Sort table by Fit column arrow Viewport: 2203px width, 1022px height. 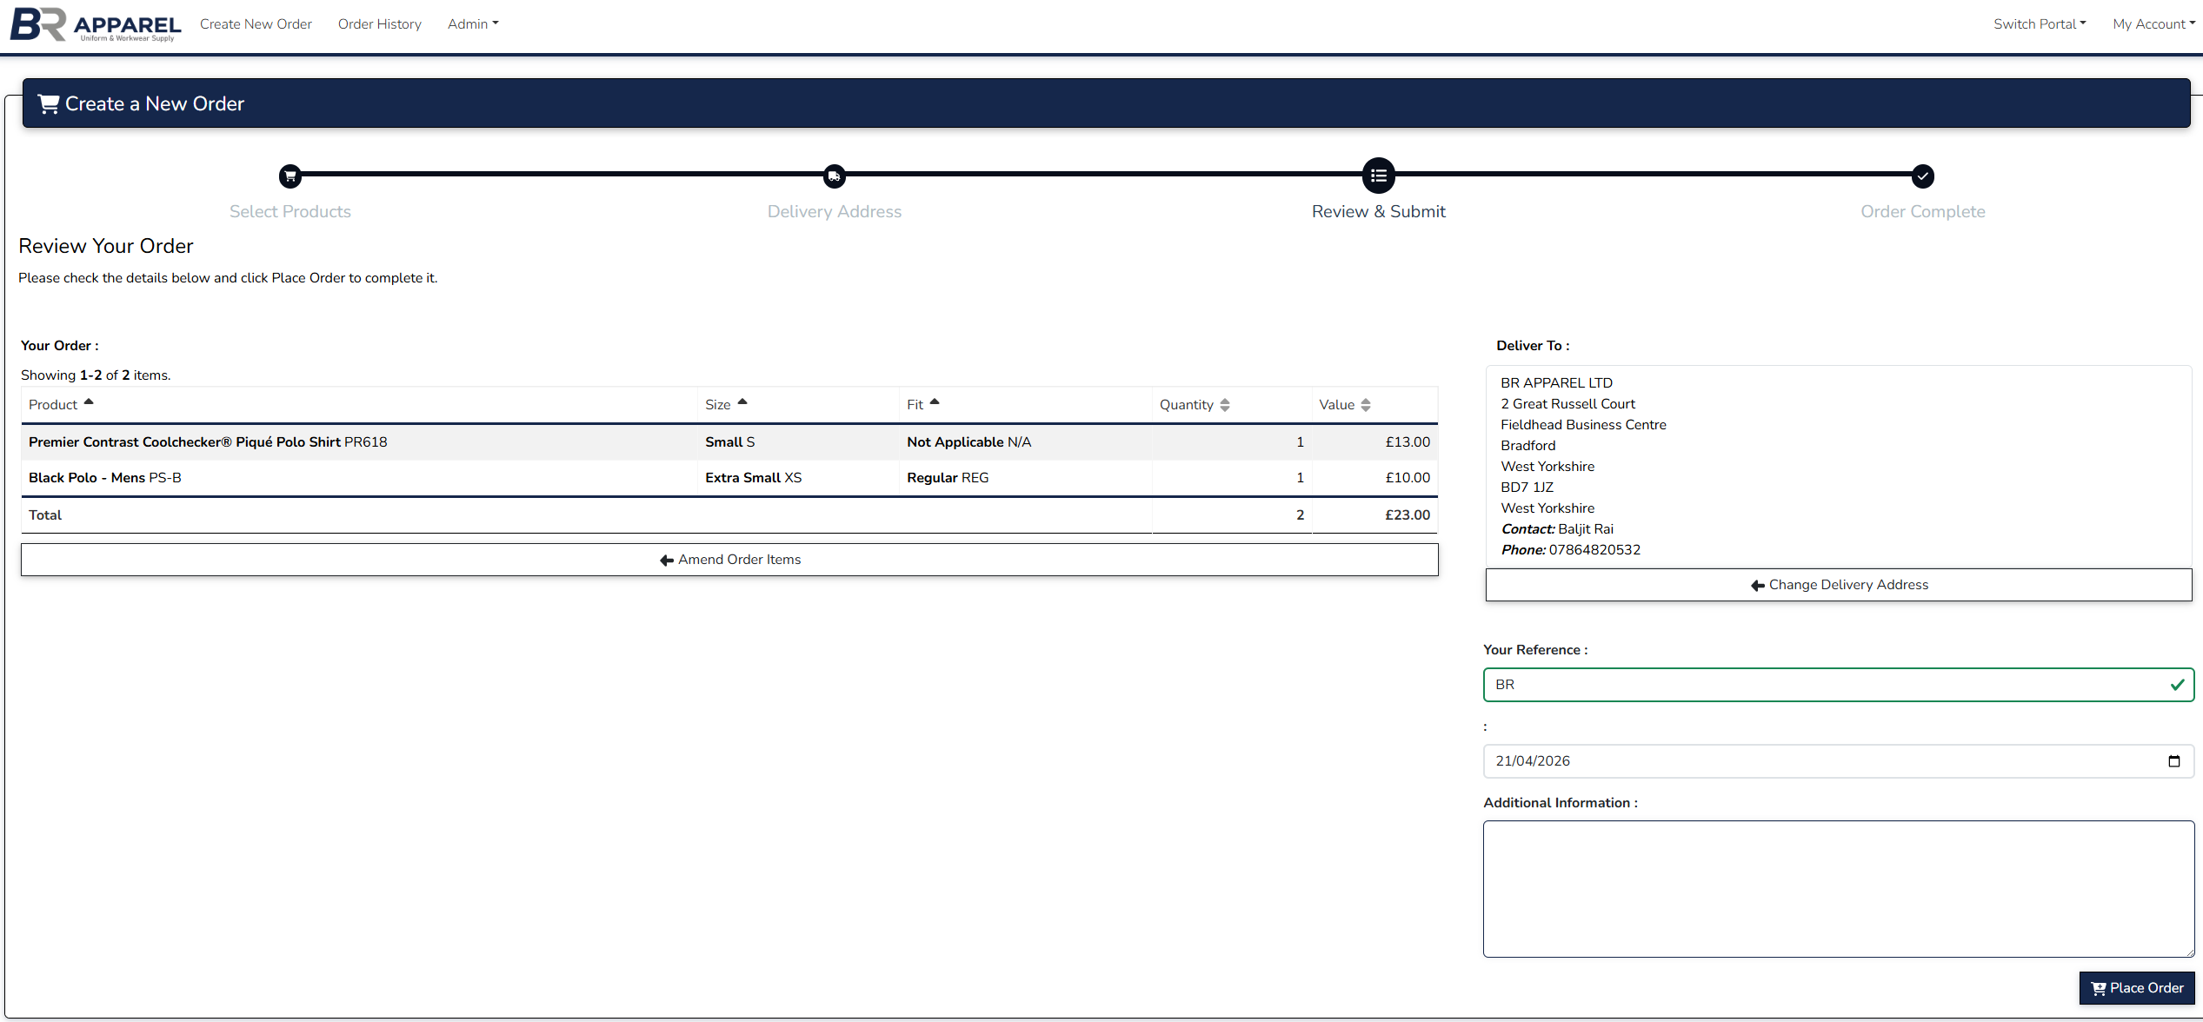point(935,402)
